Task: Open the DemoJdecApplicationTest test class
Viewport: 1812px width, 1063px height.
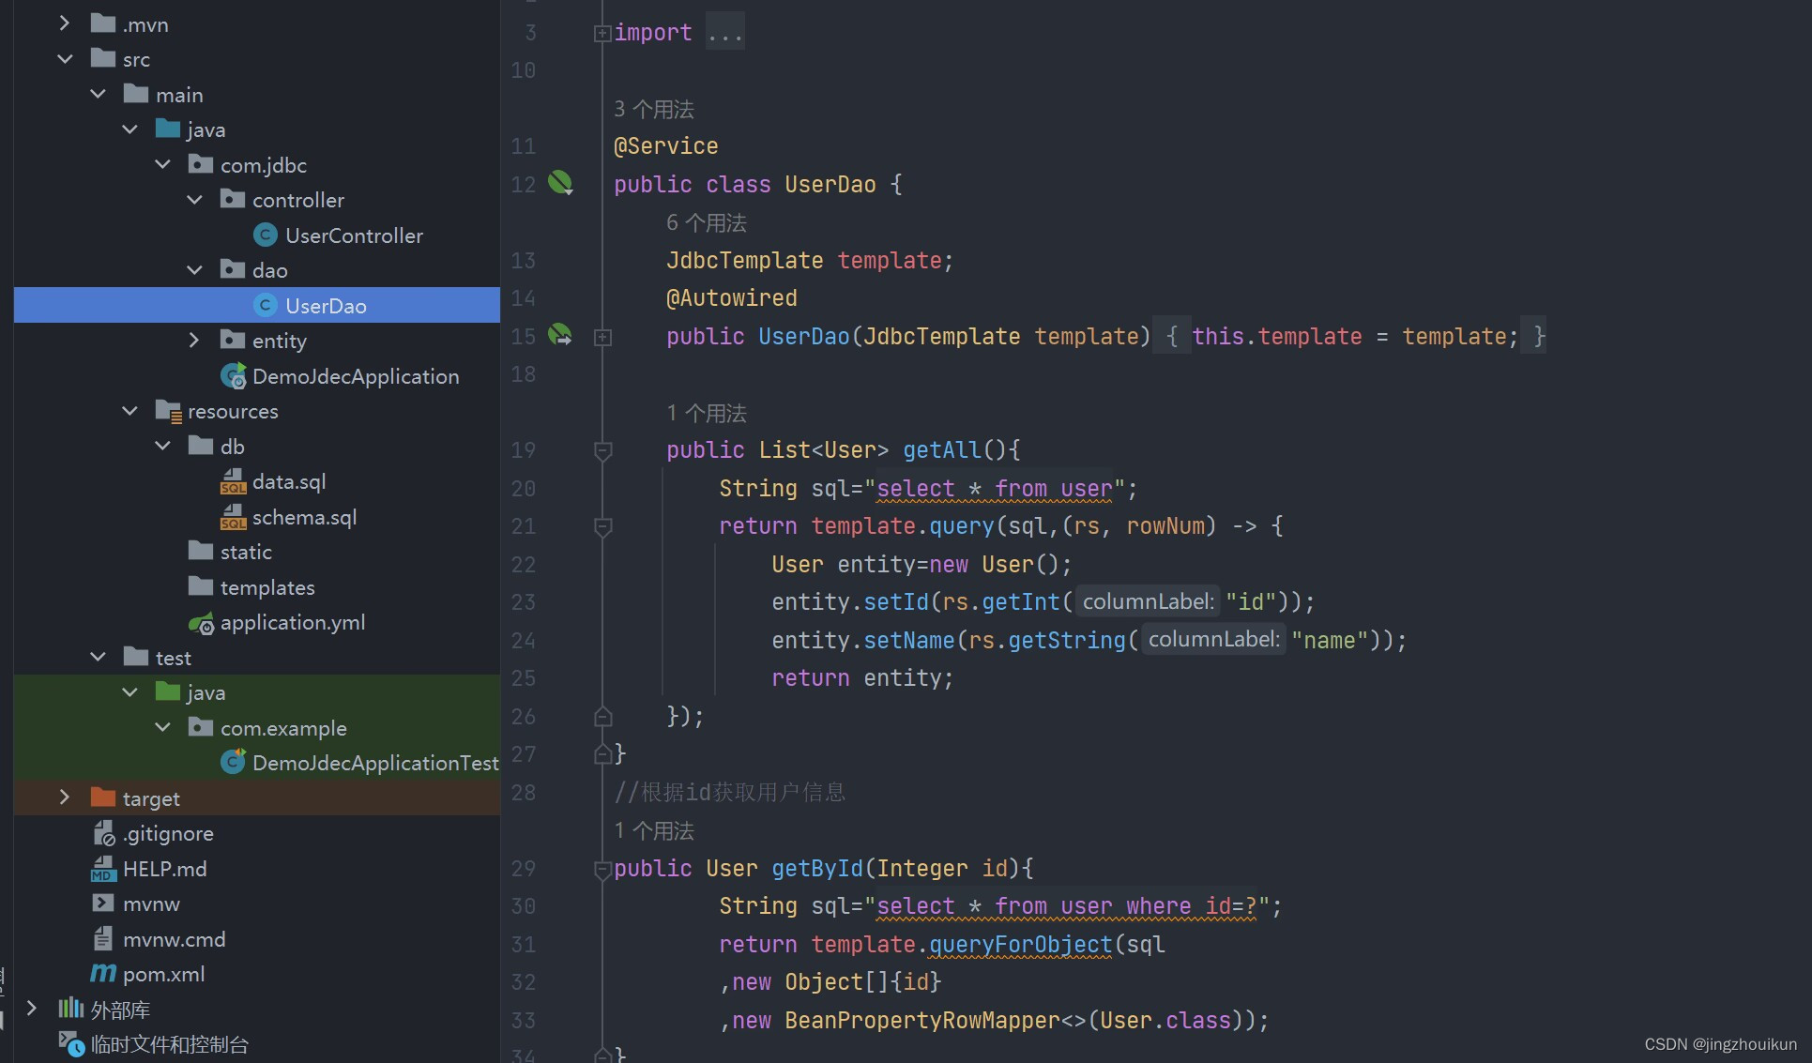Action: click(x=374, y=763)
